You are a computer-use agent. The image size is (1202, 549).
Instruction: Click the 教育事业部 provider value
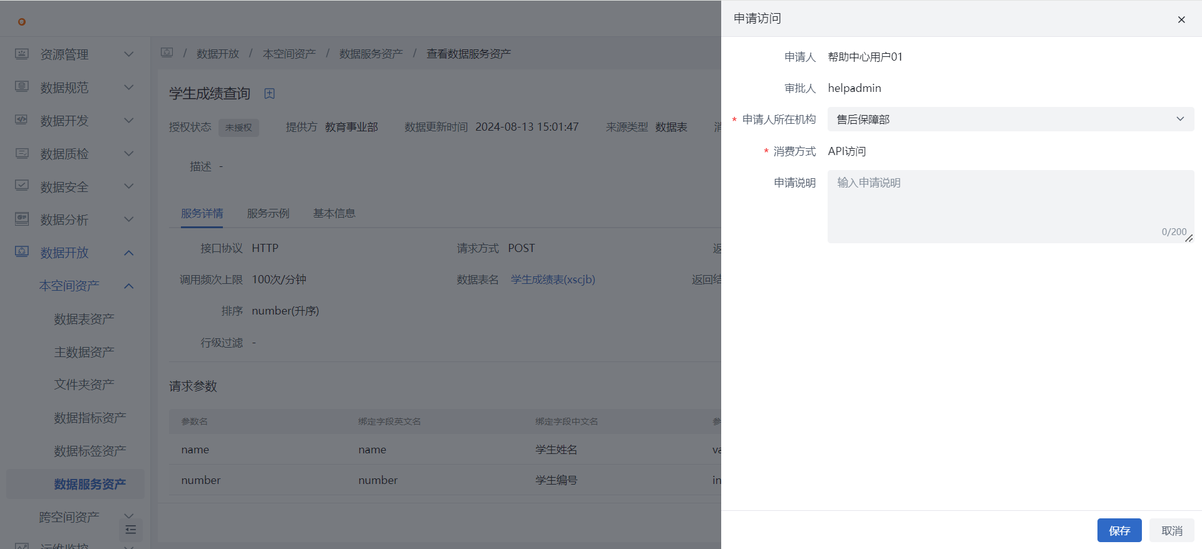pos(351,127)
